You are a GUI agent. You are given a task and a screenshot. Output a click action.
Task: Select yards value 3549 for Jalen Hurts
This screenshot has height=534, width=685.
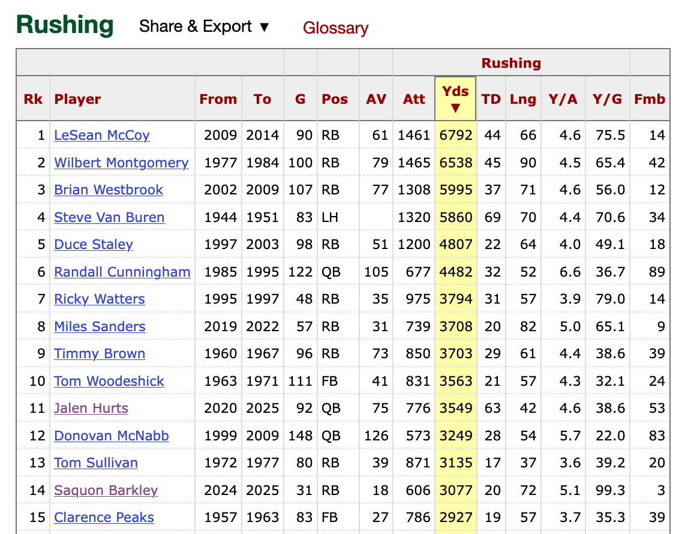[x=456, y=408]
